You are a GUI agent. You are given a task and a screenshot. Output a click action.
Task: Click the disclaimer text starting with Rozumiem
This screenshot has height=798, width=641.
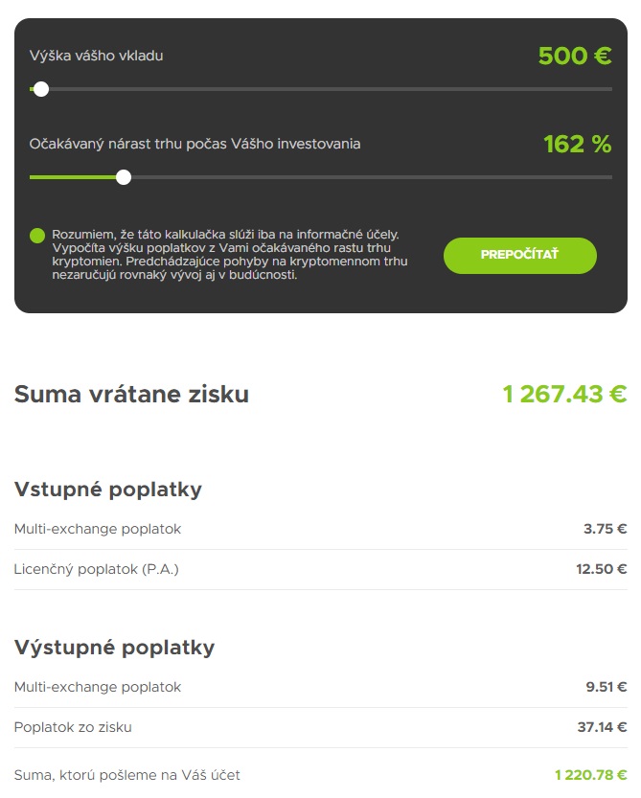[230, 255]
